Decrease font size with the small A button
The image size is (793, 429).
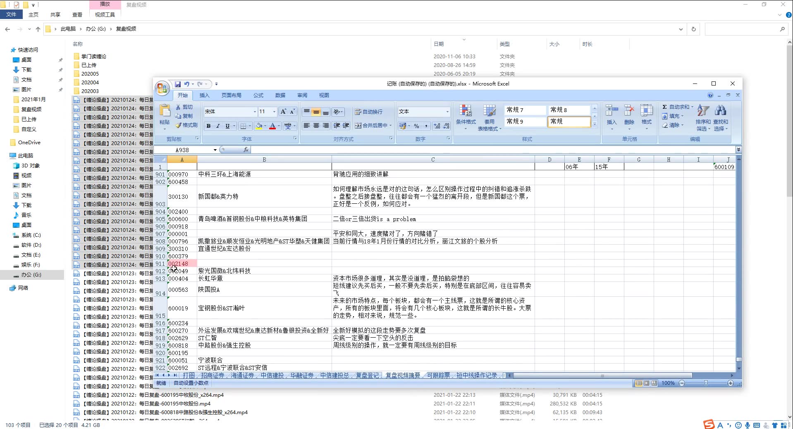coord(292,112)
